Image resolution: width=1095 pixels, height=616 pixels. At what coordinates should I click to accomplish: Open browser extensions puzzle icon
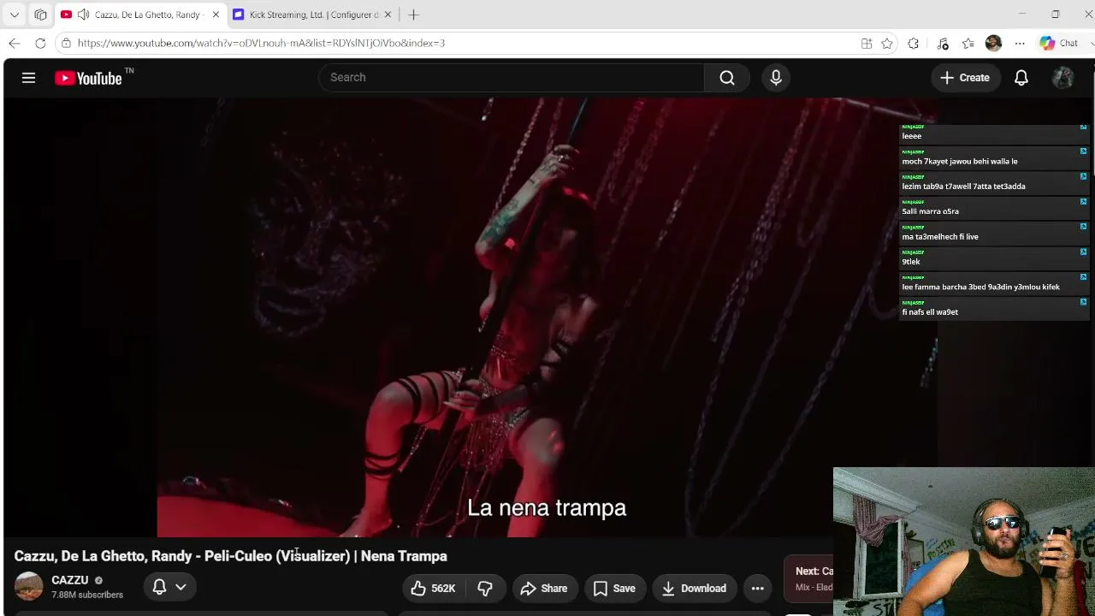click(914, 44)
